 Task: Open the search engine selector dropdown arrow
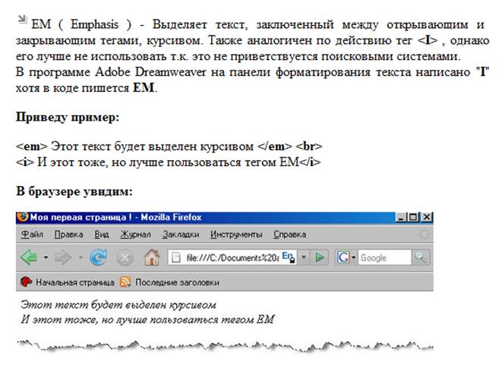click(353, 257)
